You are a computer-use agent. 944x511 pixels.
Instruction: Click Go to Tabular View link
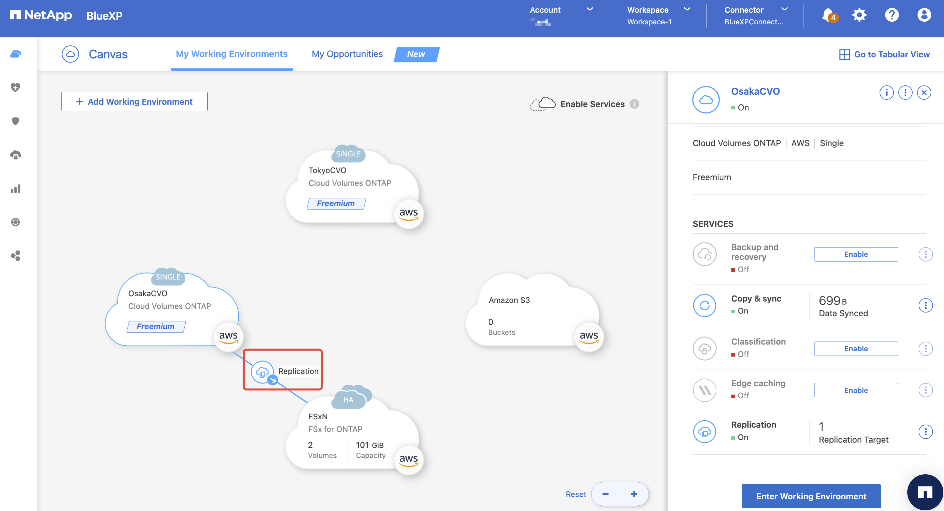[x=884, y=54]
